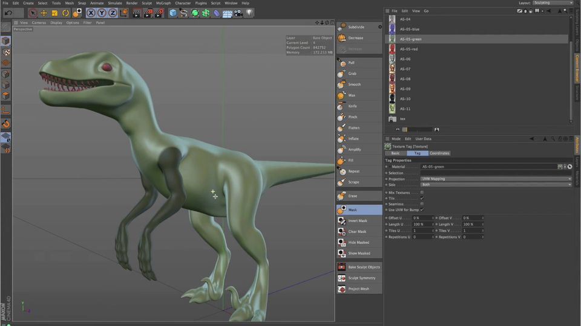Open the Layout dropdown set to Sculpting
The width and height of the screenshot is (581, 326).
(x=552, y=3)
